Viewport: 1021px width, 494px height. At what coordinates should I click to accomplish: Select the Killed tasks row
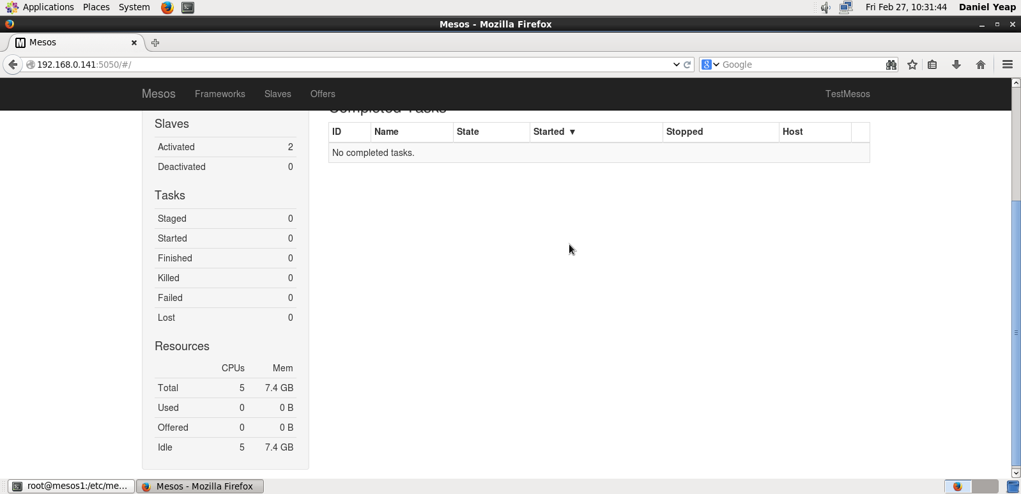[226, 278]
